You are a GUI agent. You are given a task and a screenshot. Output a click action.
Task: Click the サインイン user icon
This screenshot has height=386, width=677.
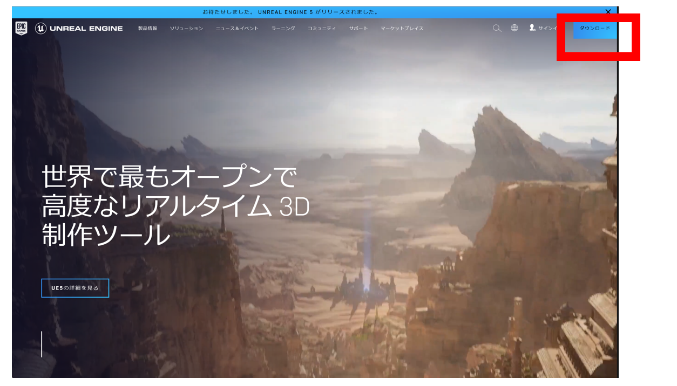(x=532, y=28)
